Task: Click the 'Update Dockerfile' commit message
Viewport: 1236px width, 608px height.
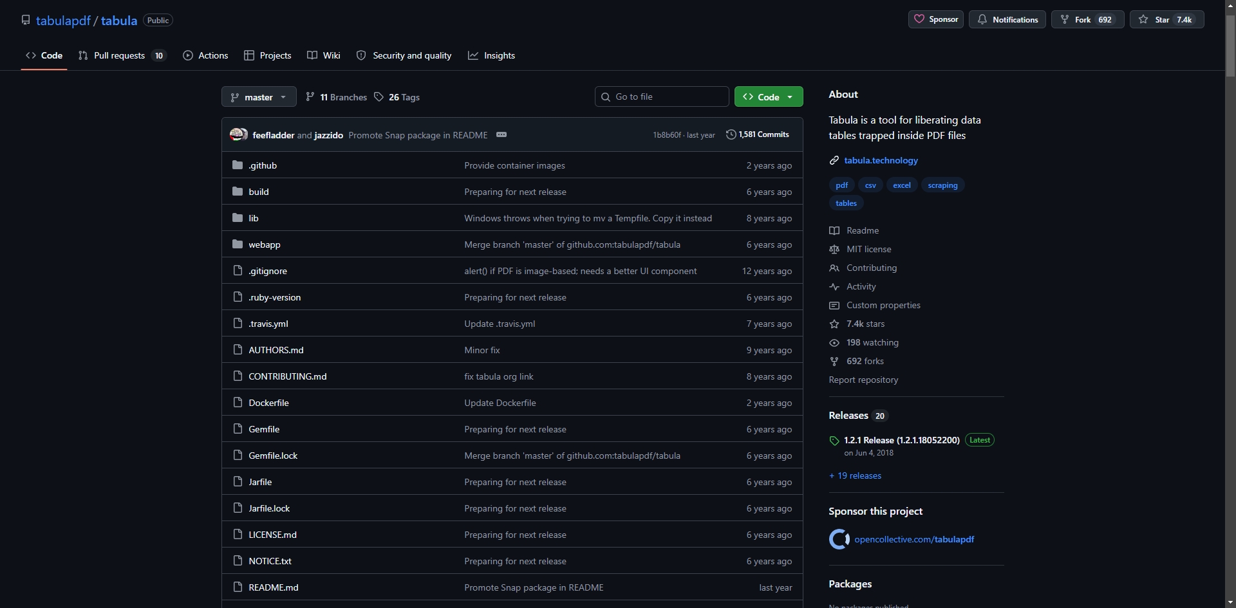Action: coord(500,403)
